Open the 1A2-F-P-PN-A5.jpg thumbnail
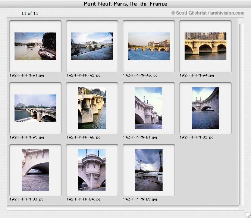251x218 pixels. [35, 108]
